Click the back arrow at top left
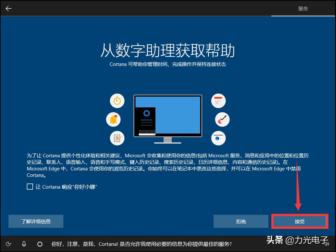The image size is (336, 252). [x=8, y=8]
